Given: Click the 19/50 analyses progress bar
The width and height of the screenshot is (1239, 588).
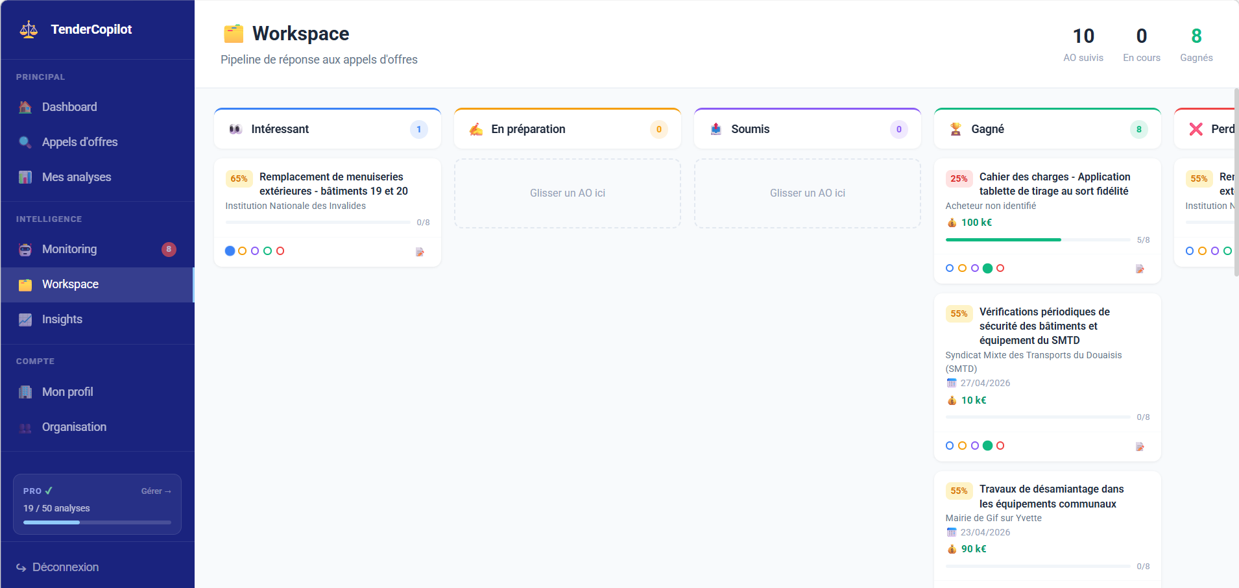Looking at the screenshot, I should (96, 522).
